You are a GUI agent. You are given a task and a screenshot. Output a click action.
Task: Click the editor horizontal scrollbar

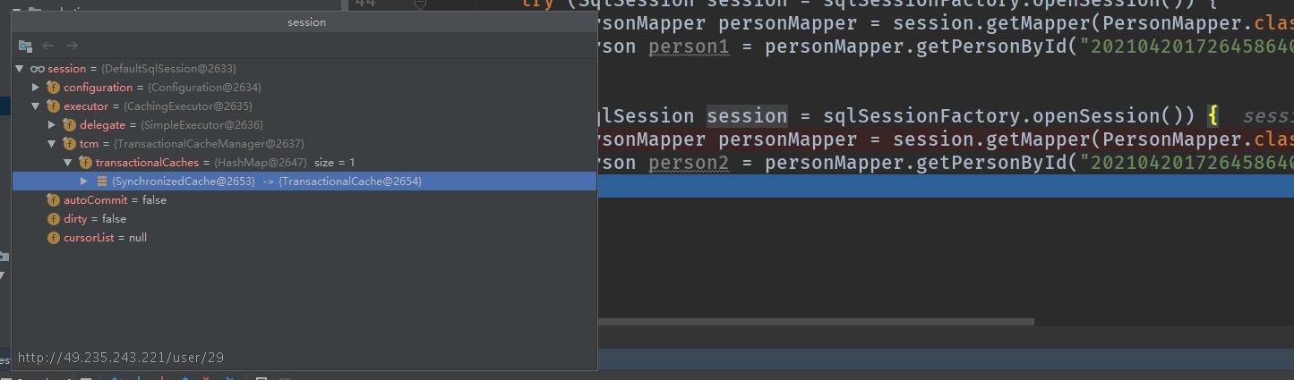(816, 322)
